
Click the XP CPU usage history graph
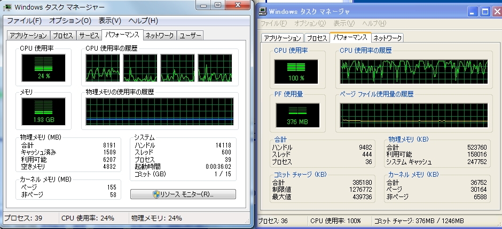(414, 71)
